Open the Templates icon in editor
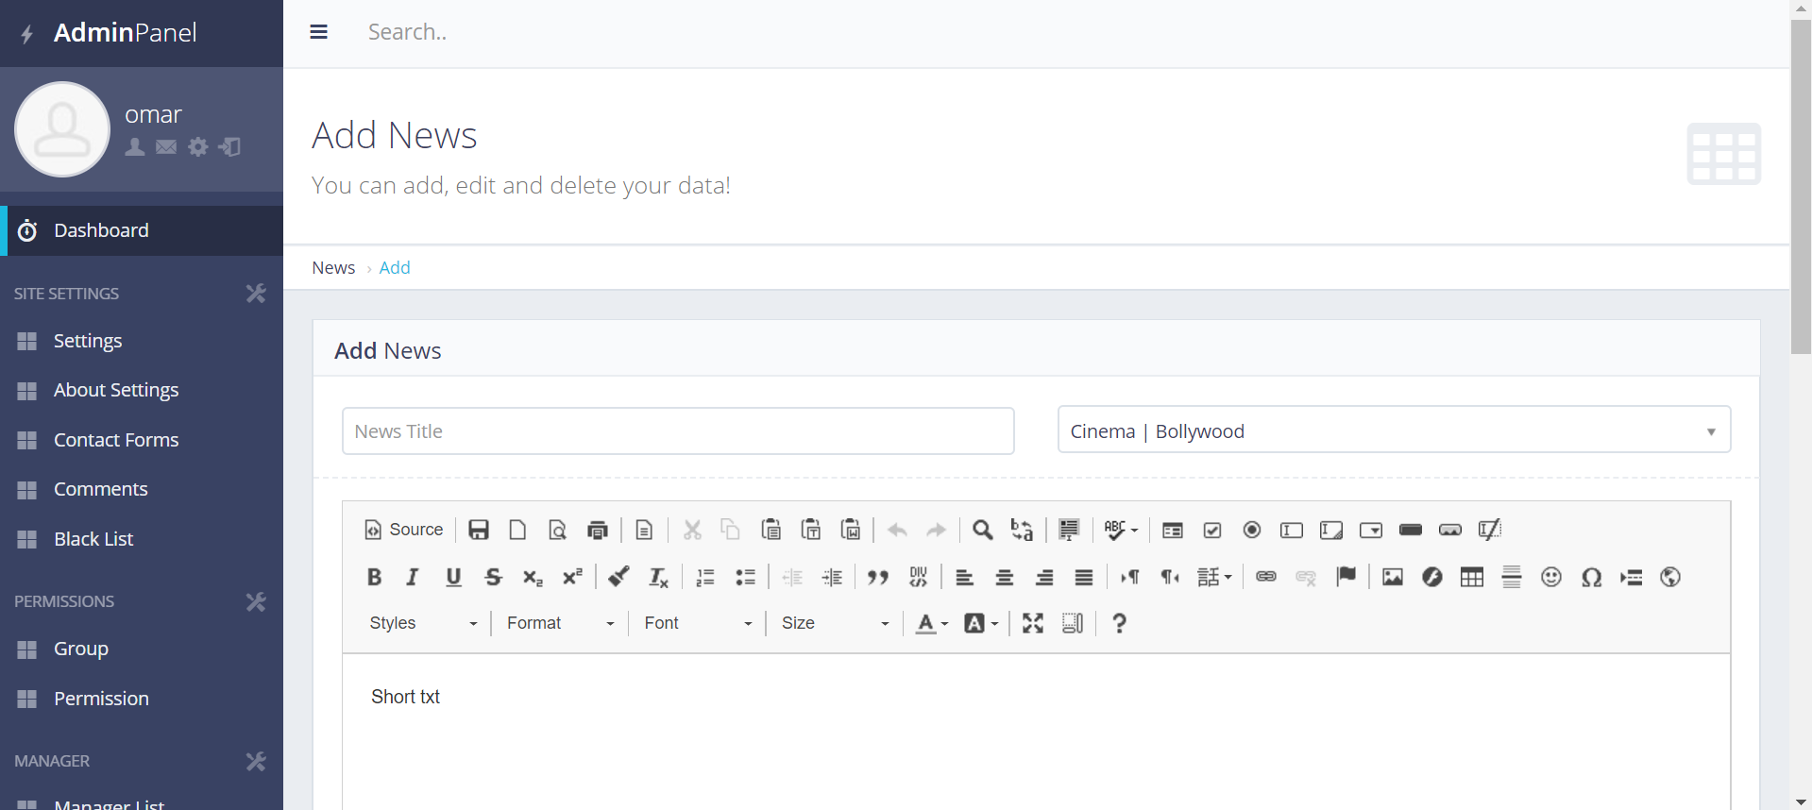The height and width of the screenshot is (810, 1812). 644,530
